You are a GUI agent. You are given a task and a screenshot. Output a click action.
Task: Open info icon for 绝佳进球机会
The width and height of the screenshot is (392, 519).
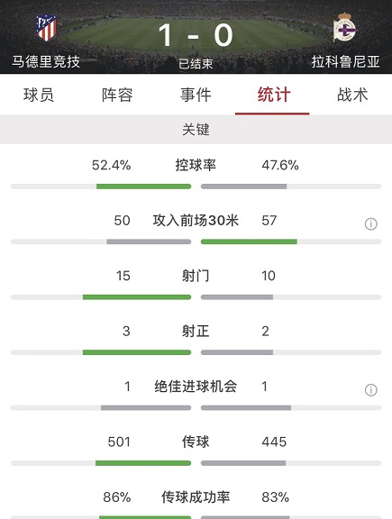370,390
